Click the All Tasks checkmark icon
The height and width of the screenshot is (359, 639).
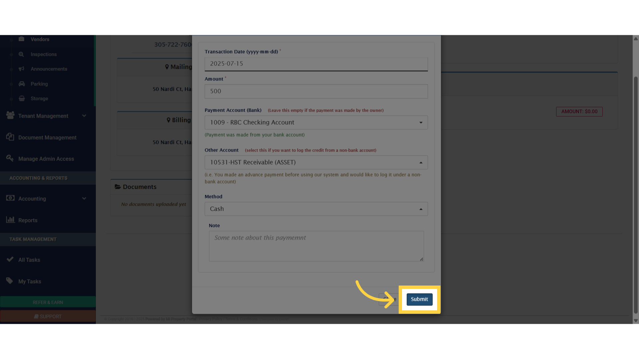coord(10,259)
